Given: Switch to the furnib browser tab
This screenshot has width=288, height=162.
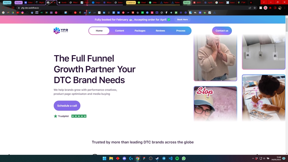Looking at the screenshot, I should click(62, 3).
